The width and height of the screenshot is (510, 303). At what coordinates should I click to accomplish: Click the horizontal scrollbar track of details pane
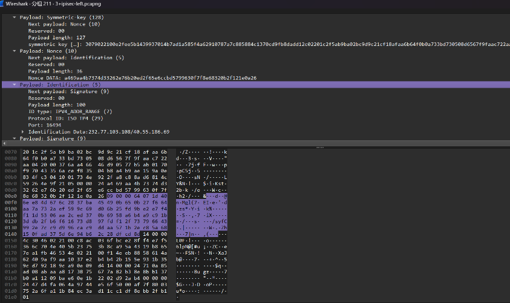coord(257,143)
